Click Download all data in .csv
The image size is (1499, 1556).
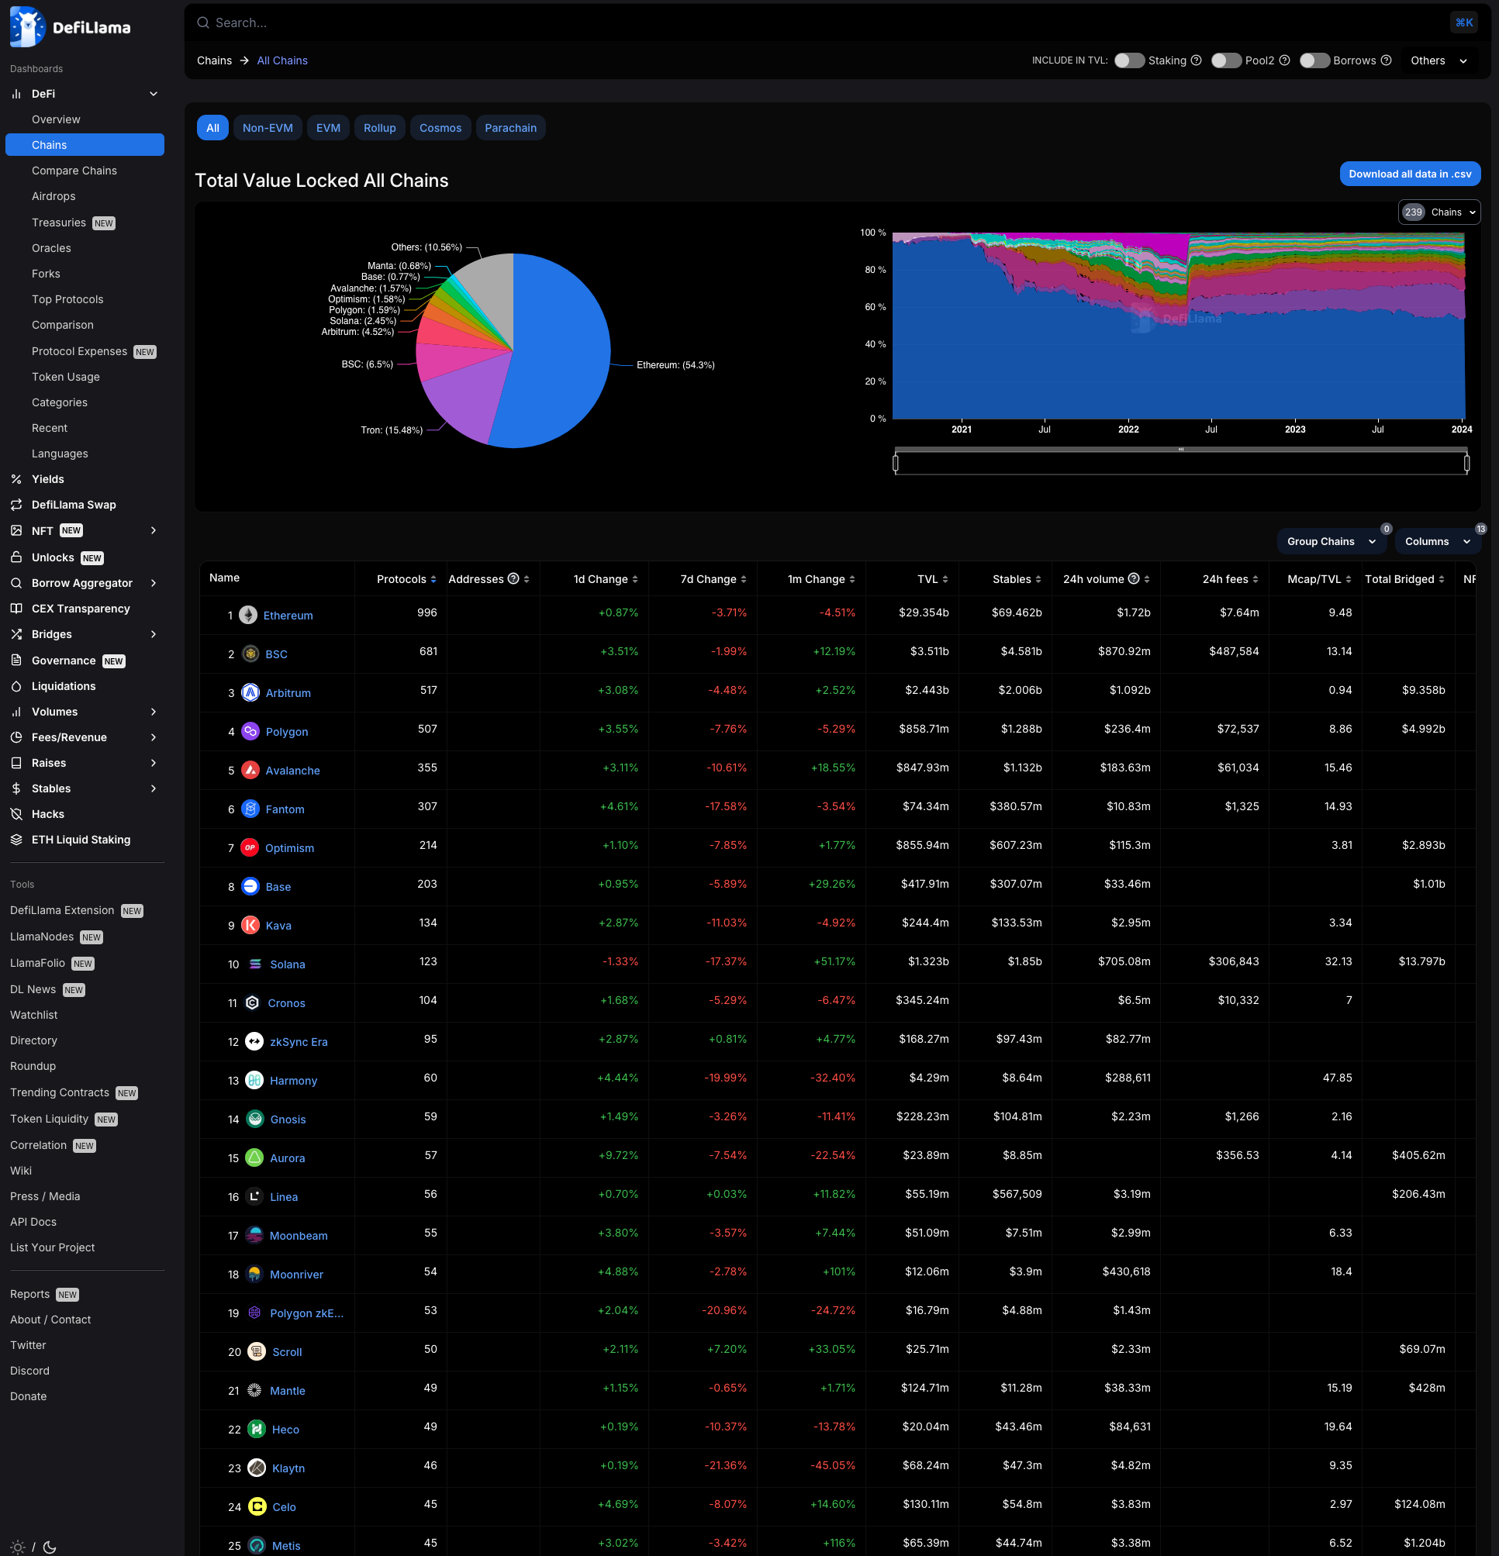point(1409,174)
